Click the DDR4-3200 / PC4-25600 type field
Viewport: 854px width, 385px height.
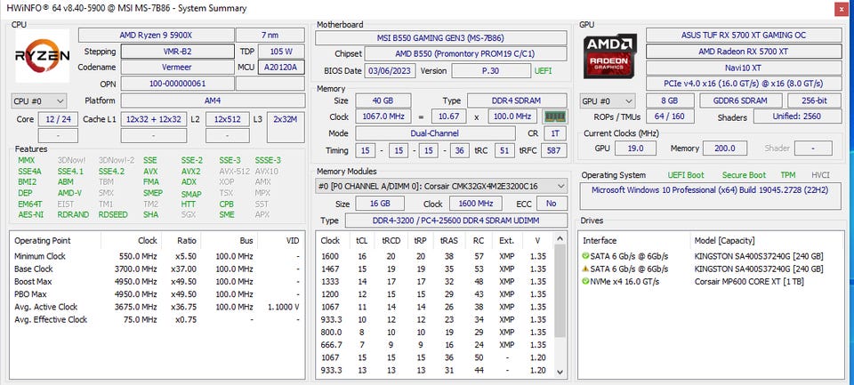tap(456, 221)
